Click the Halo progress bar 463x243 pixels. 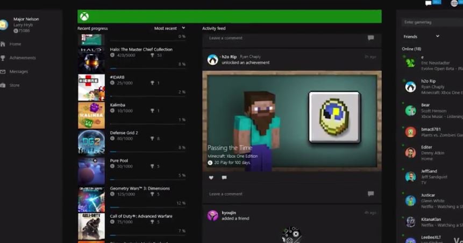click(x=148, y=68)
